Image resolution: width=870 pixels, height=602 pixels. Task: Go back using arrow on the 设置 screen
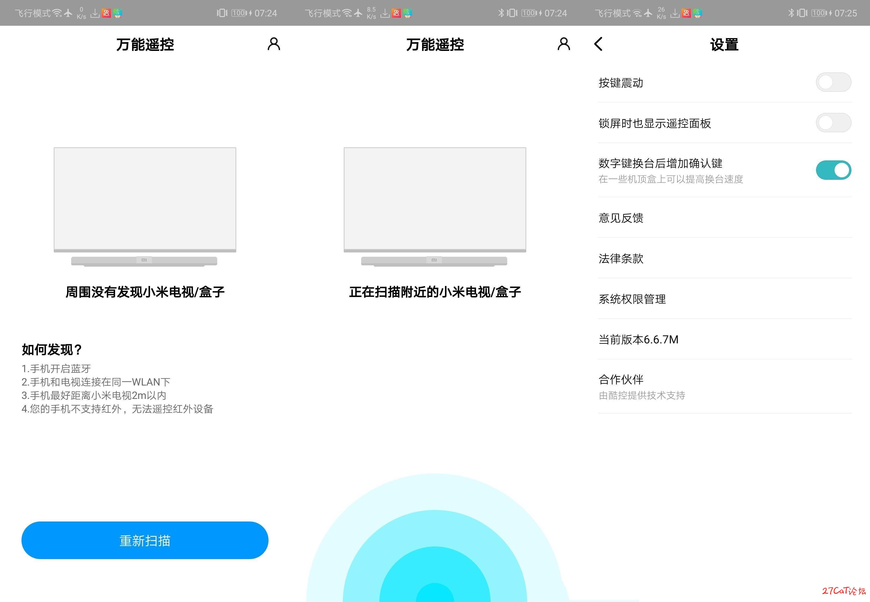coord(598,44)
